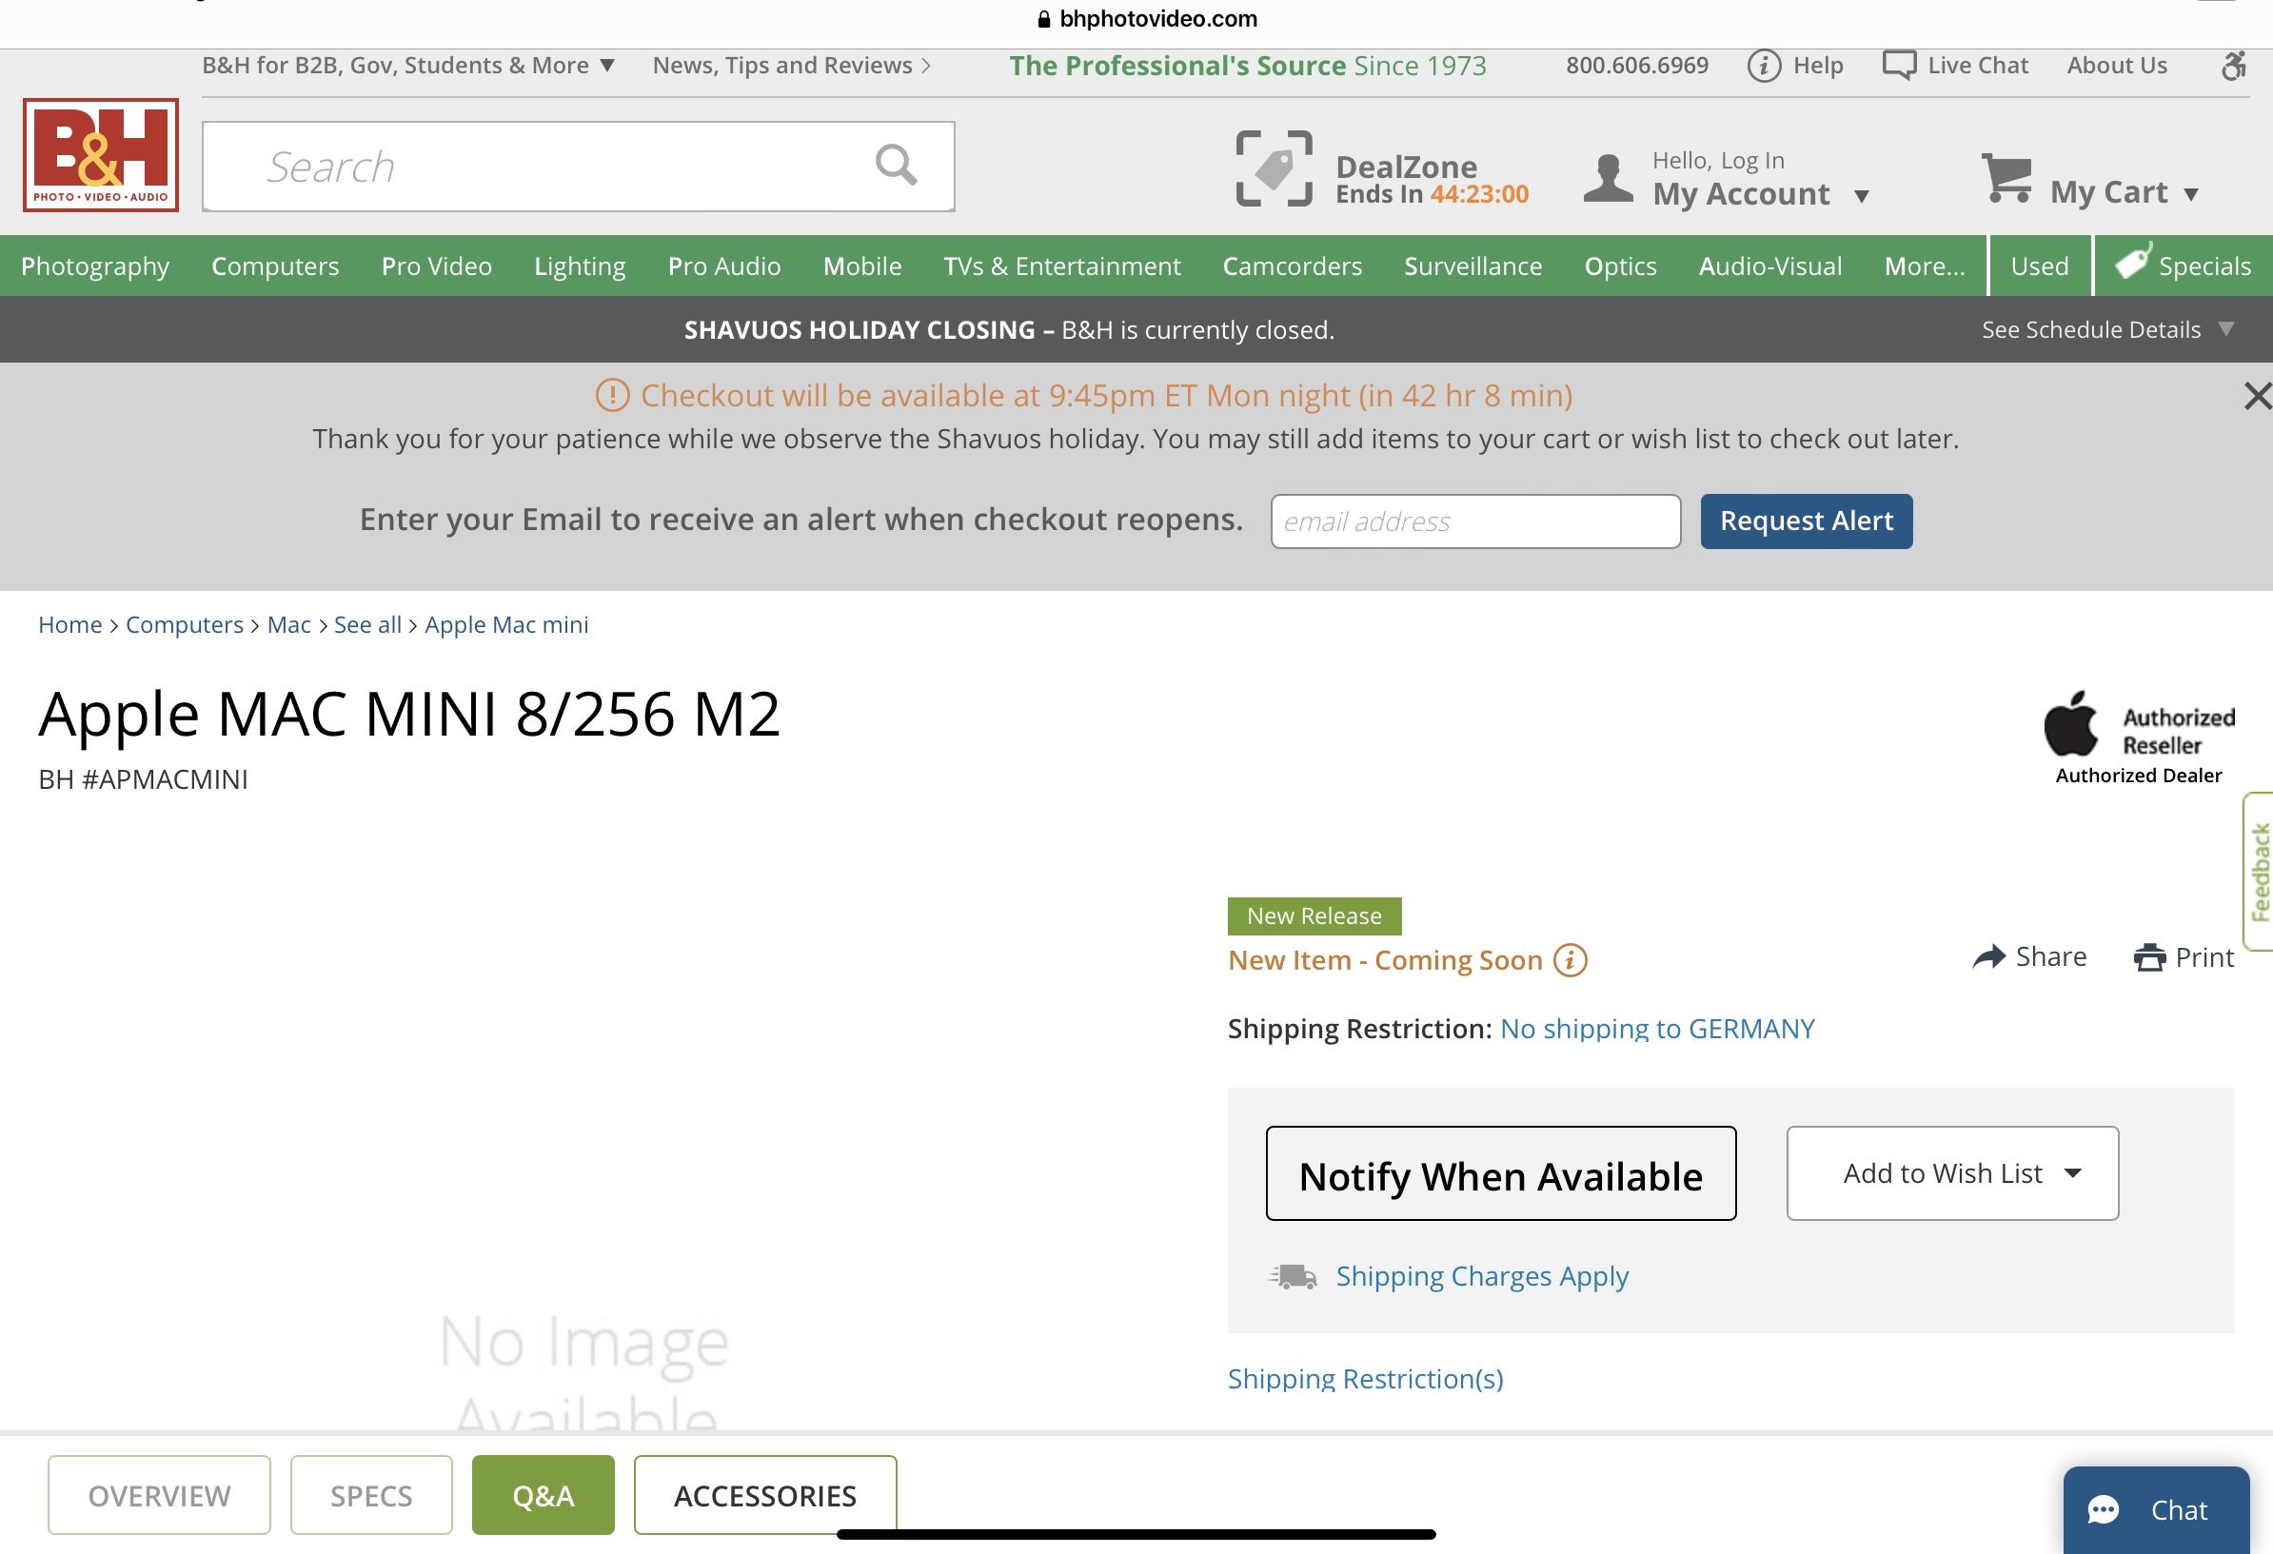The image size is (2273, 1554).
Task: Go to Computers breadcrumb
Action: (x=184, y=624)
